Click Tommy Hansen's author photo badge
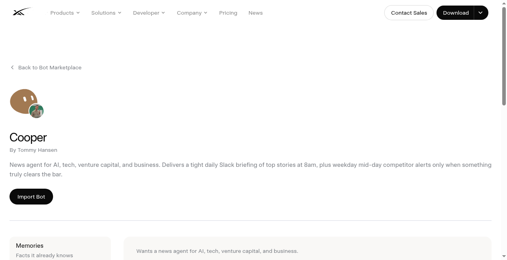 point(36,111)
